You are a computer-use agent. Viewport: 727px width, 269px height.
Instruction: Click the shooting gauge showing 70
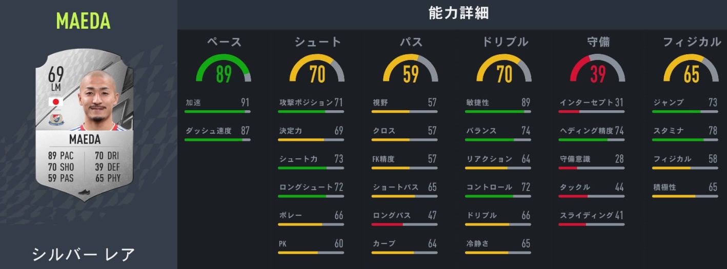point(317,70)
